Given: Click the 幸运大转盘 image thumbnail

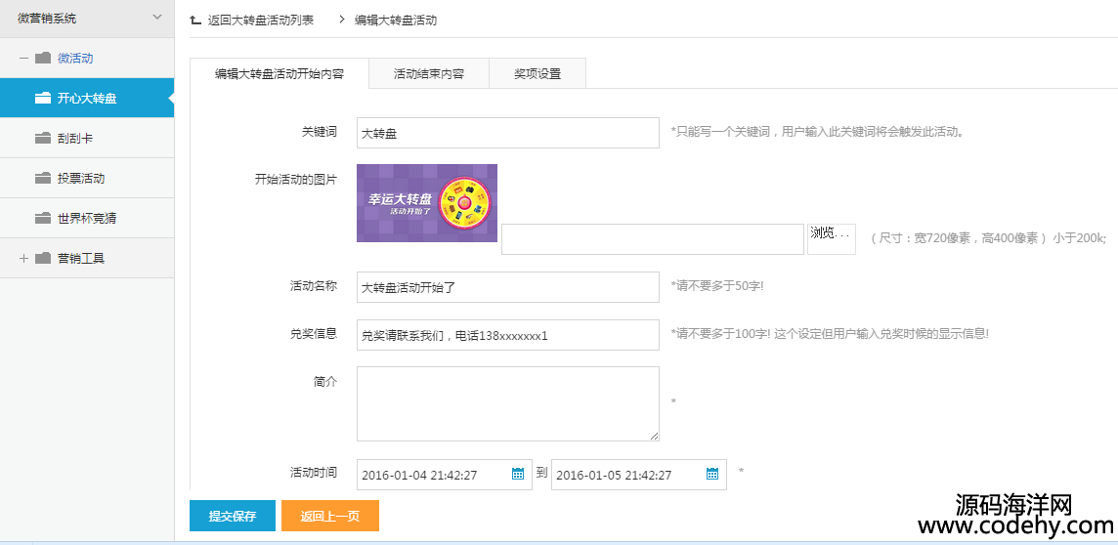Looking at the screenshot, I should pos(427,203).
